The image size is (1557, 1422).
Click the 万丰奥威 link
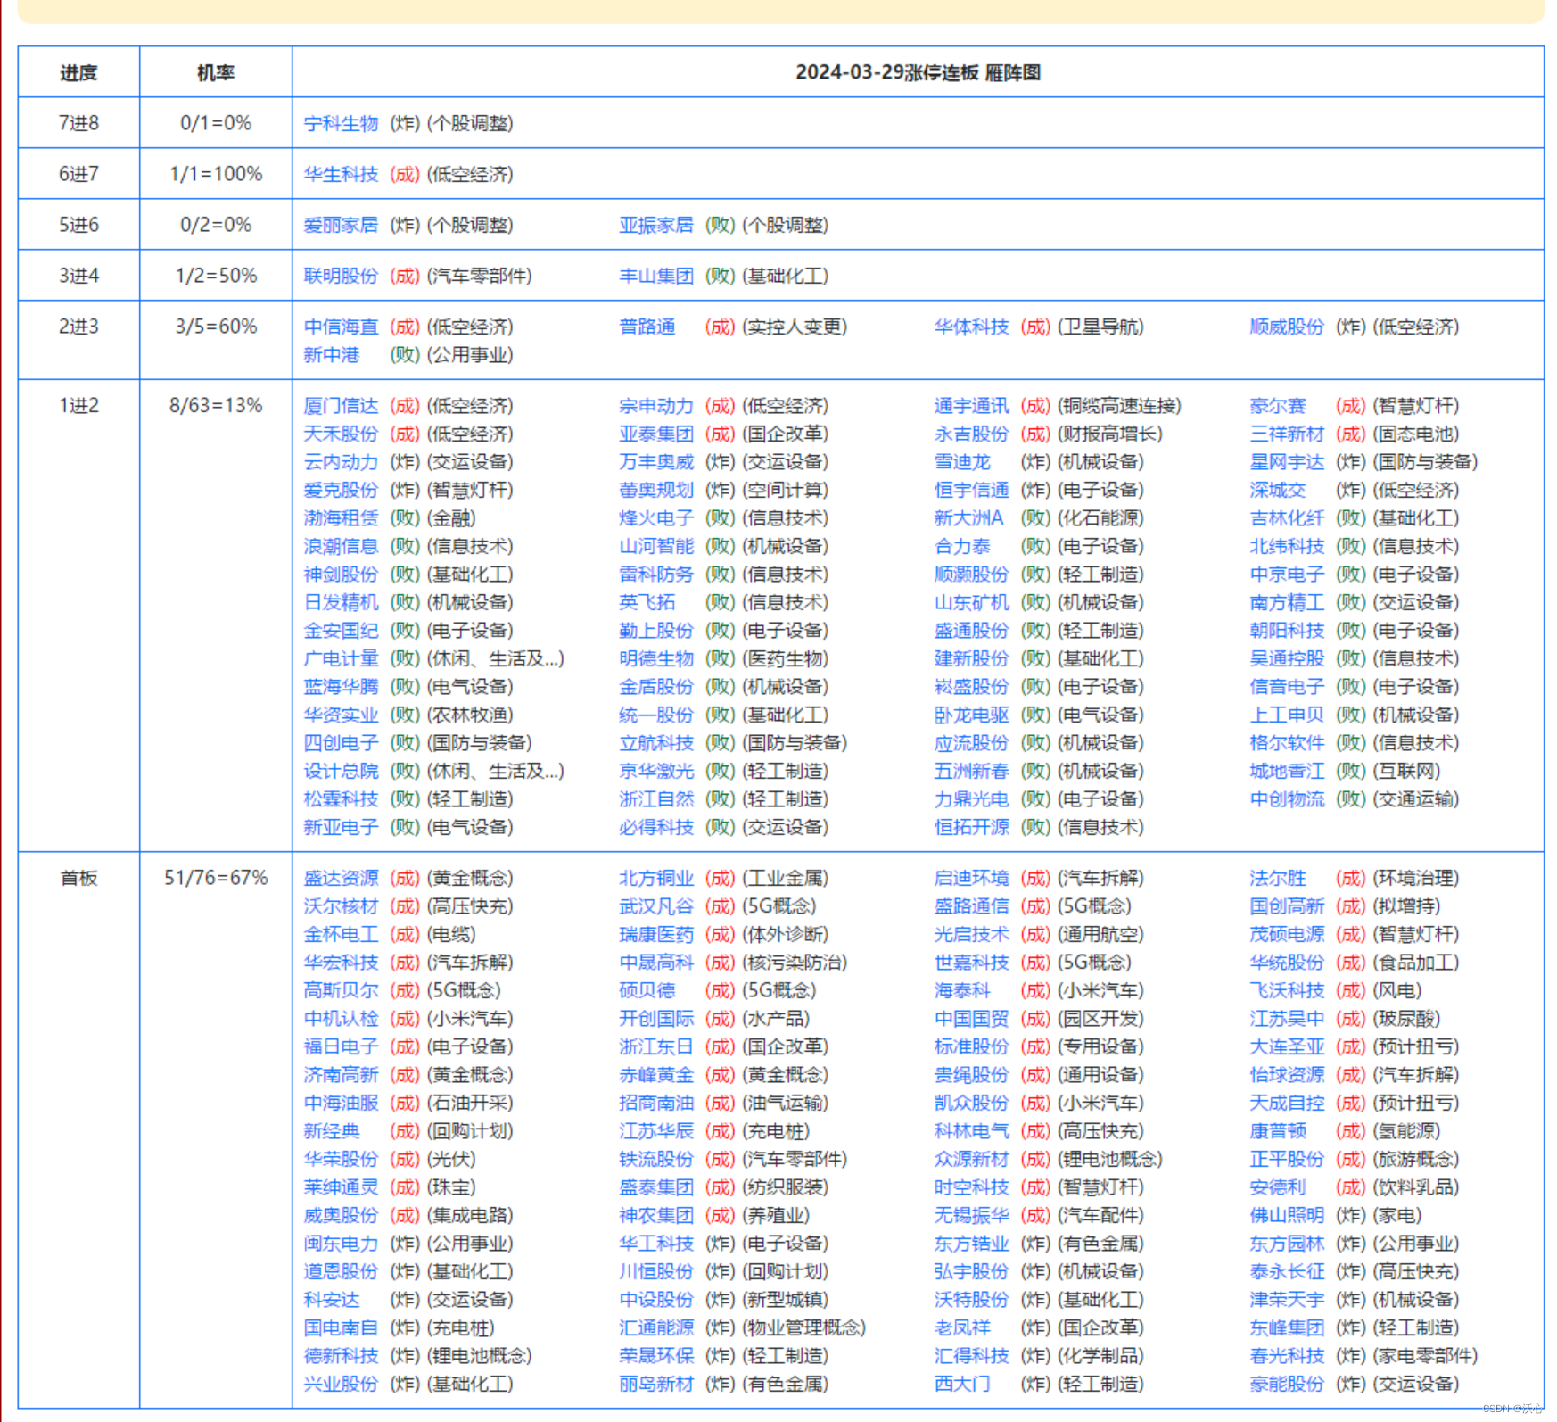[656, 462]
